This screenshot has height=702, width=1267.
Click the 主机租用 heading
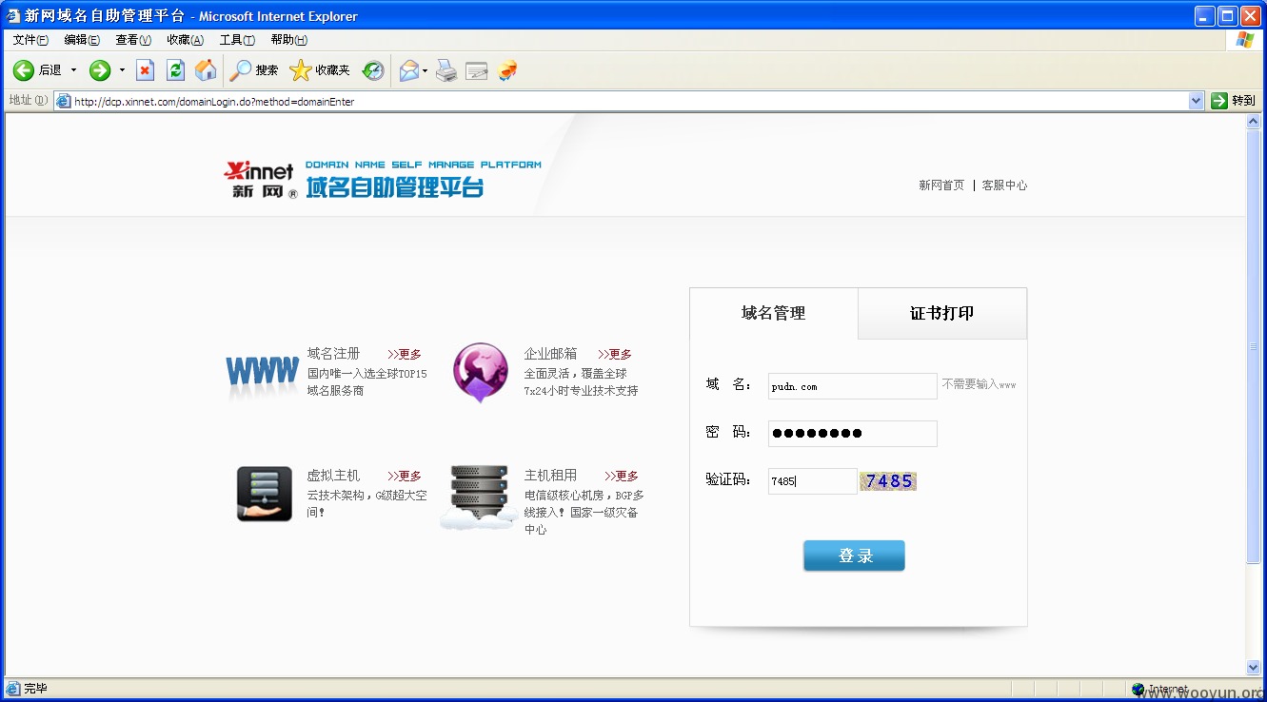pyautogui.click(x=550, y=476)
